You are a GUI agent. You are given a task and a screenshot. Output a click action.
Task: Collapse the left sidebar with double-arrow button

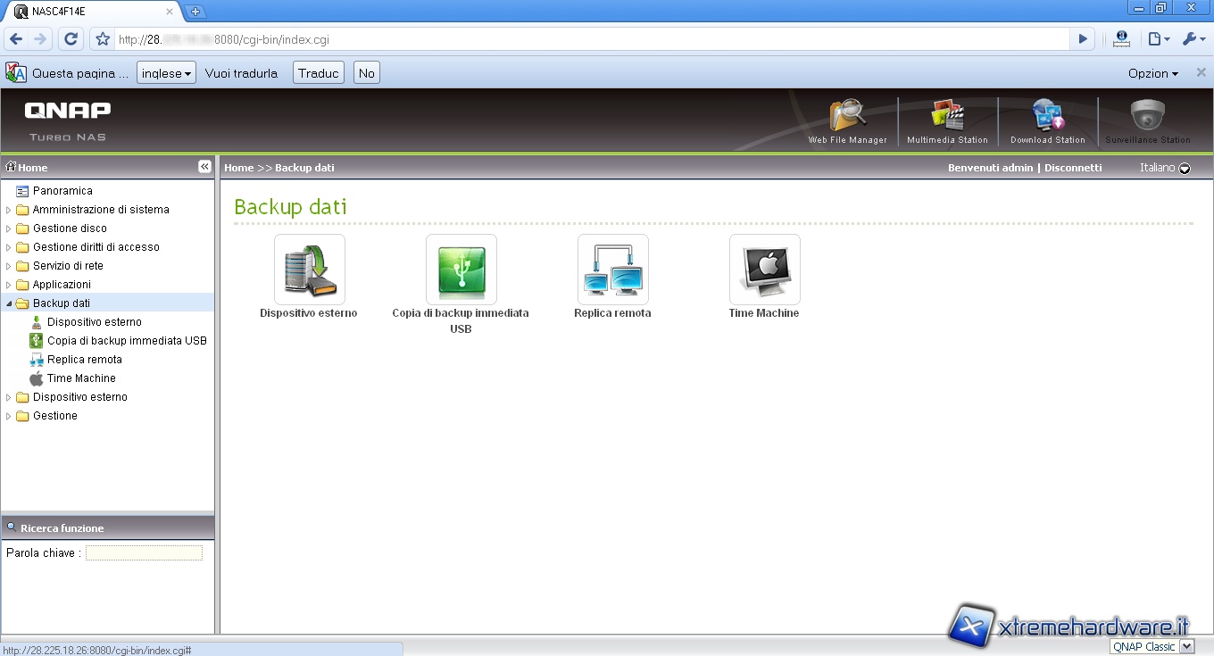click(204, 167)
